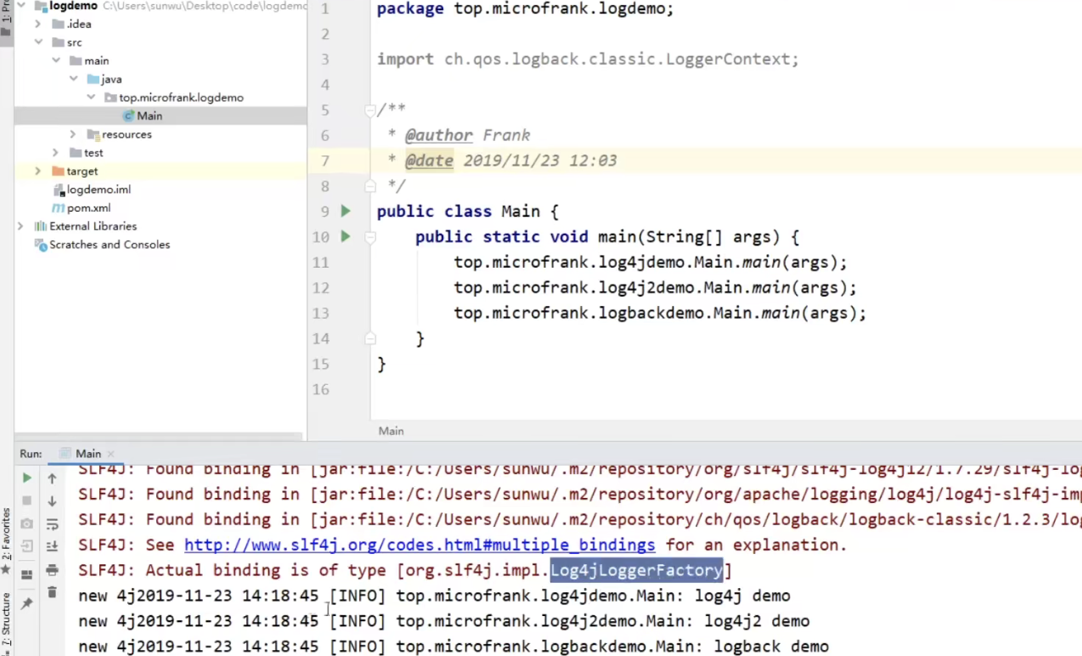Collapse the main folder in project tree
1082x656 pixels.
[56, 60]
